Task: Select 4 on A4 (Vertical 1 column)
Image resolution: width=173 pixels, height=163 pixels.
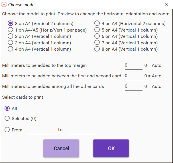Action: click(x=11, y=49)
